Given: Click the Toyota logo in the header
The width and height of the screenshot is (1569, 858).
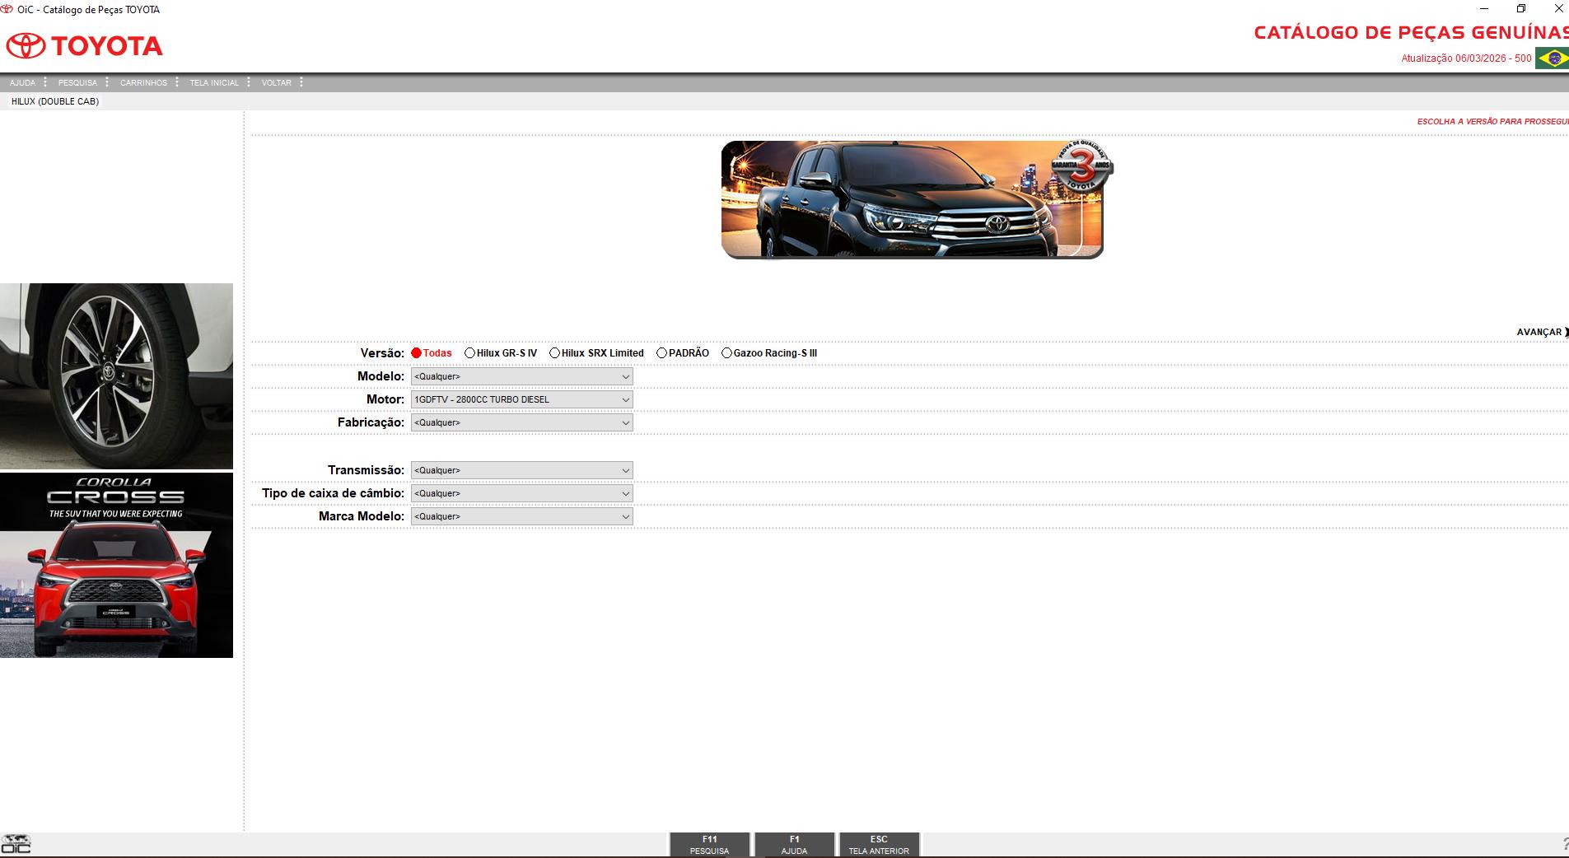Looking at the screenshot, I should pos(85,45).
